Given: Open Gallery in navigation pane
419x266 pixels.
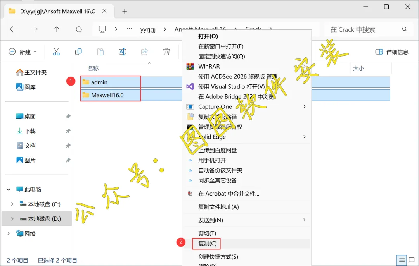Looking at the screenshot, I should tap(26, 87).
